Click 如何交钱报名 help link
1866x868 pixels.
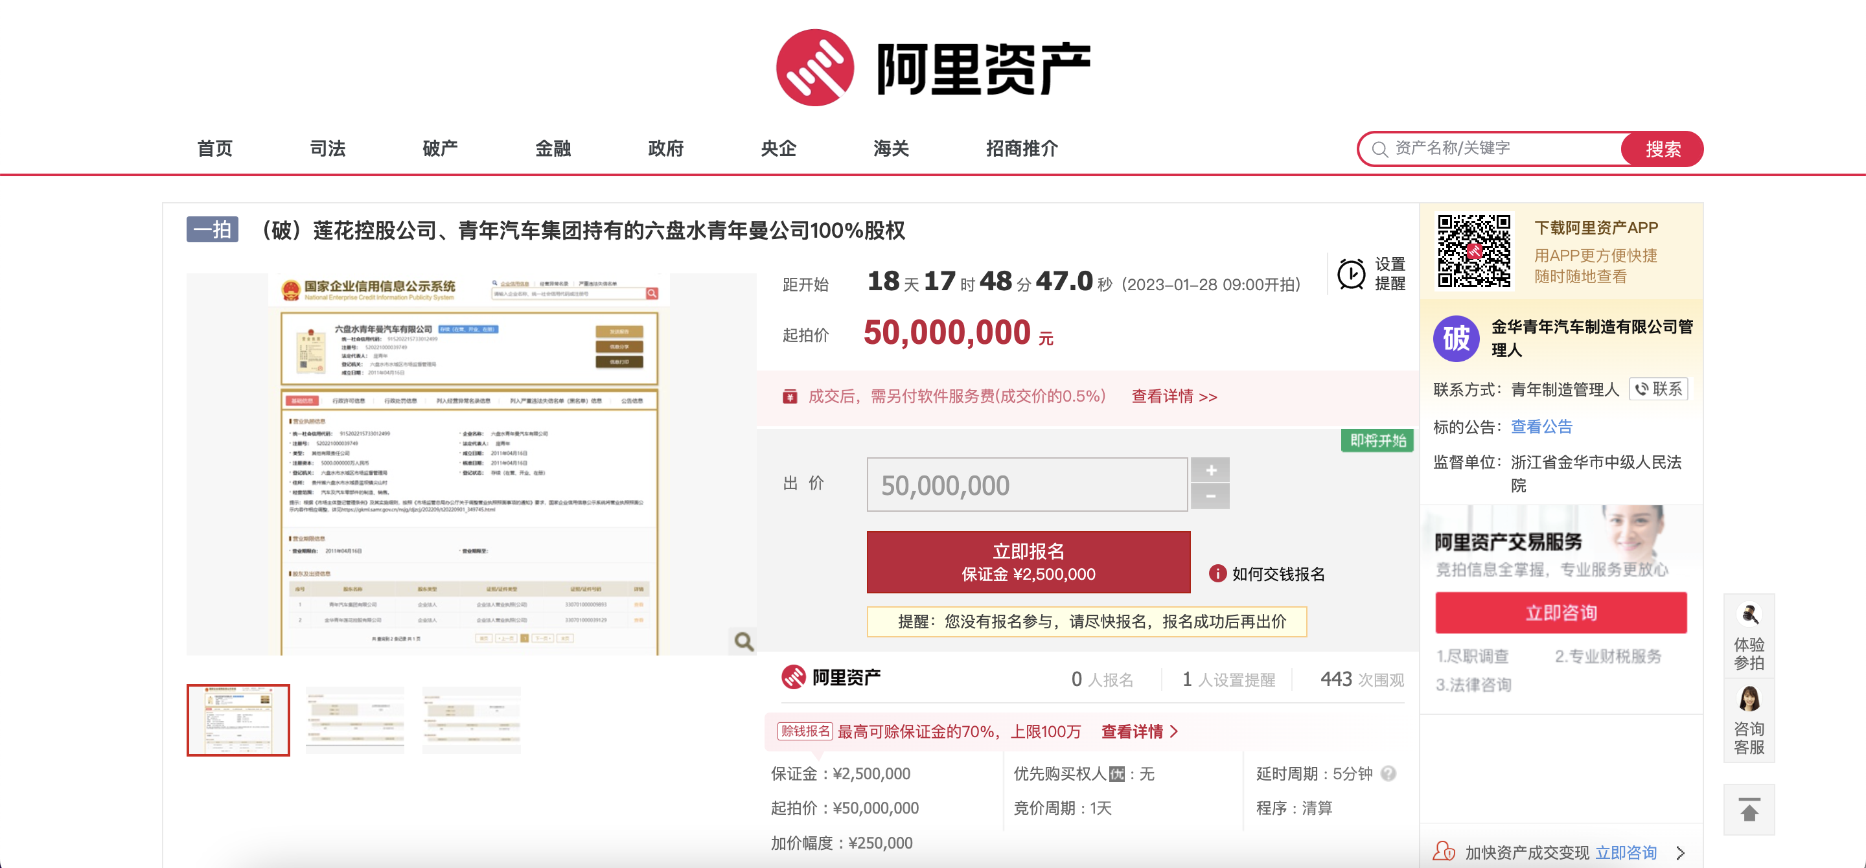coord(1278,573)
